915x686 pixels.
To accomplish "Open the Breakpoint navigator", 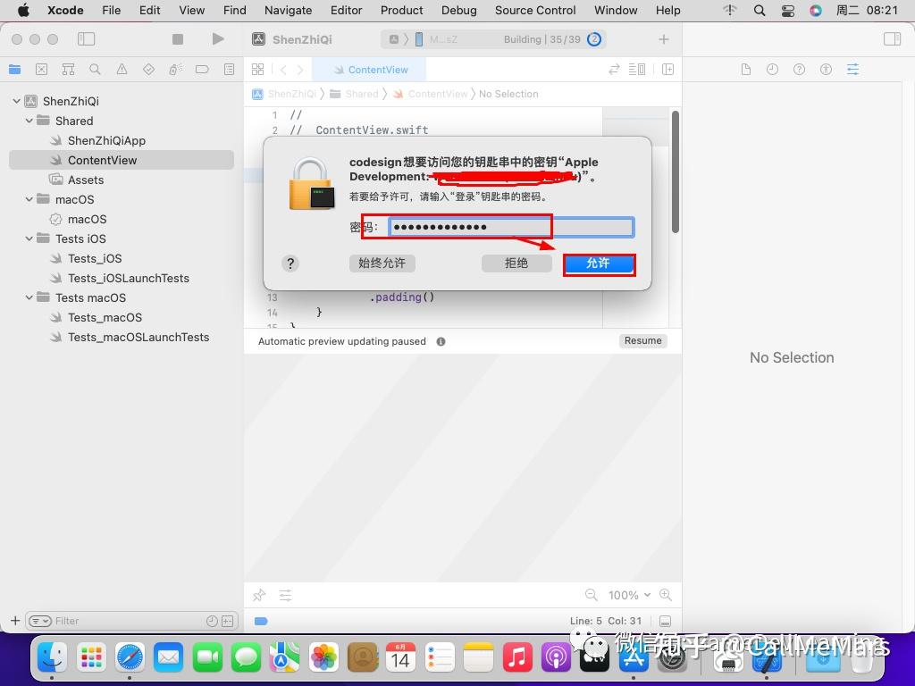I will pos(202,70).
